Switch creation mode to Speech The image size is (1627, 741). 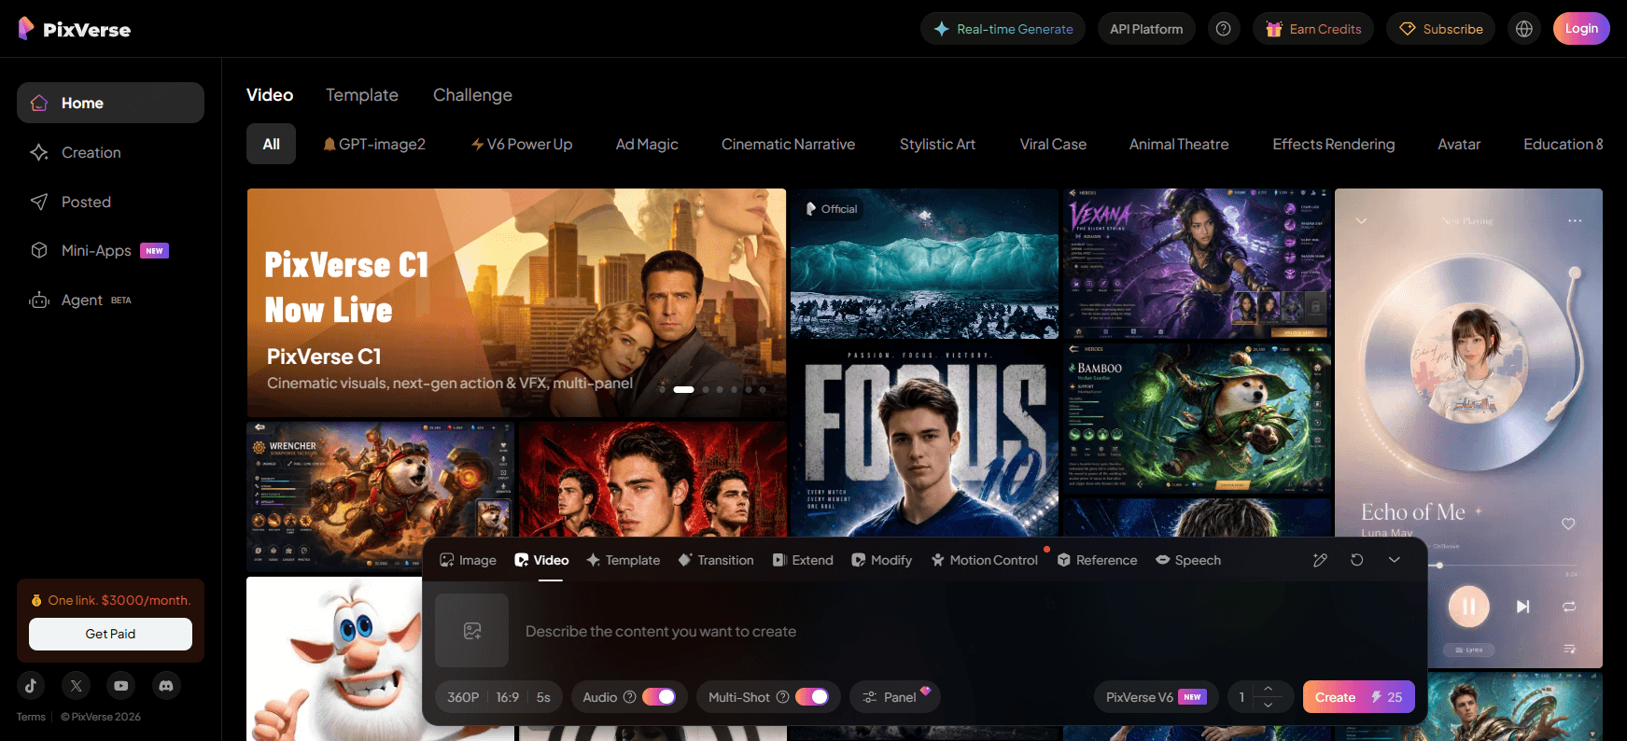point(1188,560)
